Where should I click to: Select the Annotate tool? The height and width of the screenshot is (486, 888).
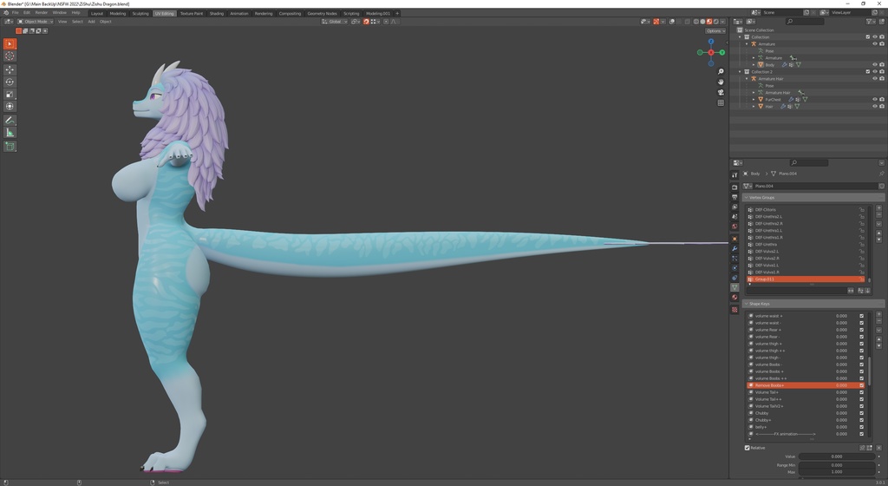click(10, 120)
